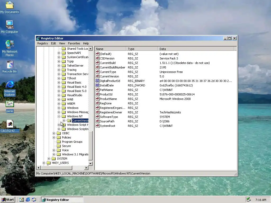Image resolution: width=271 pixels, height=203 pixels.
Task: Click the HKEY_USERS folder icon
Action: (x=49, y=163)
